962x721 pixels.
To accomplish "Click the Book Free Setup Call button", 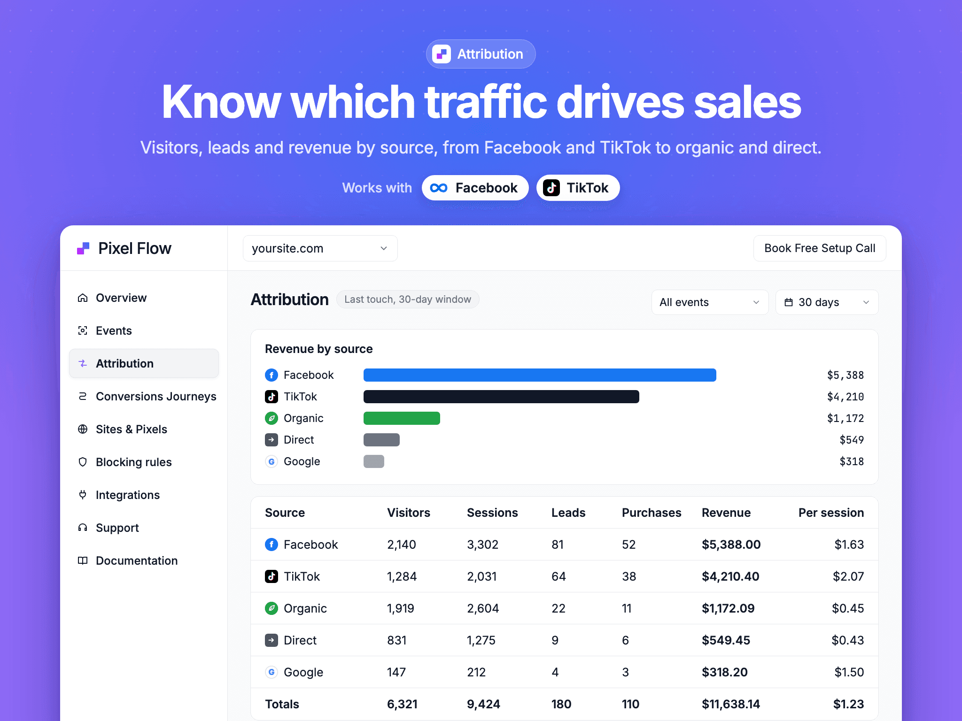I will 820,248.
